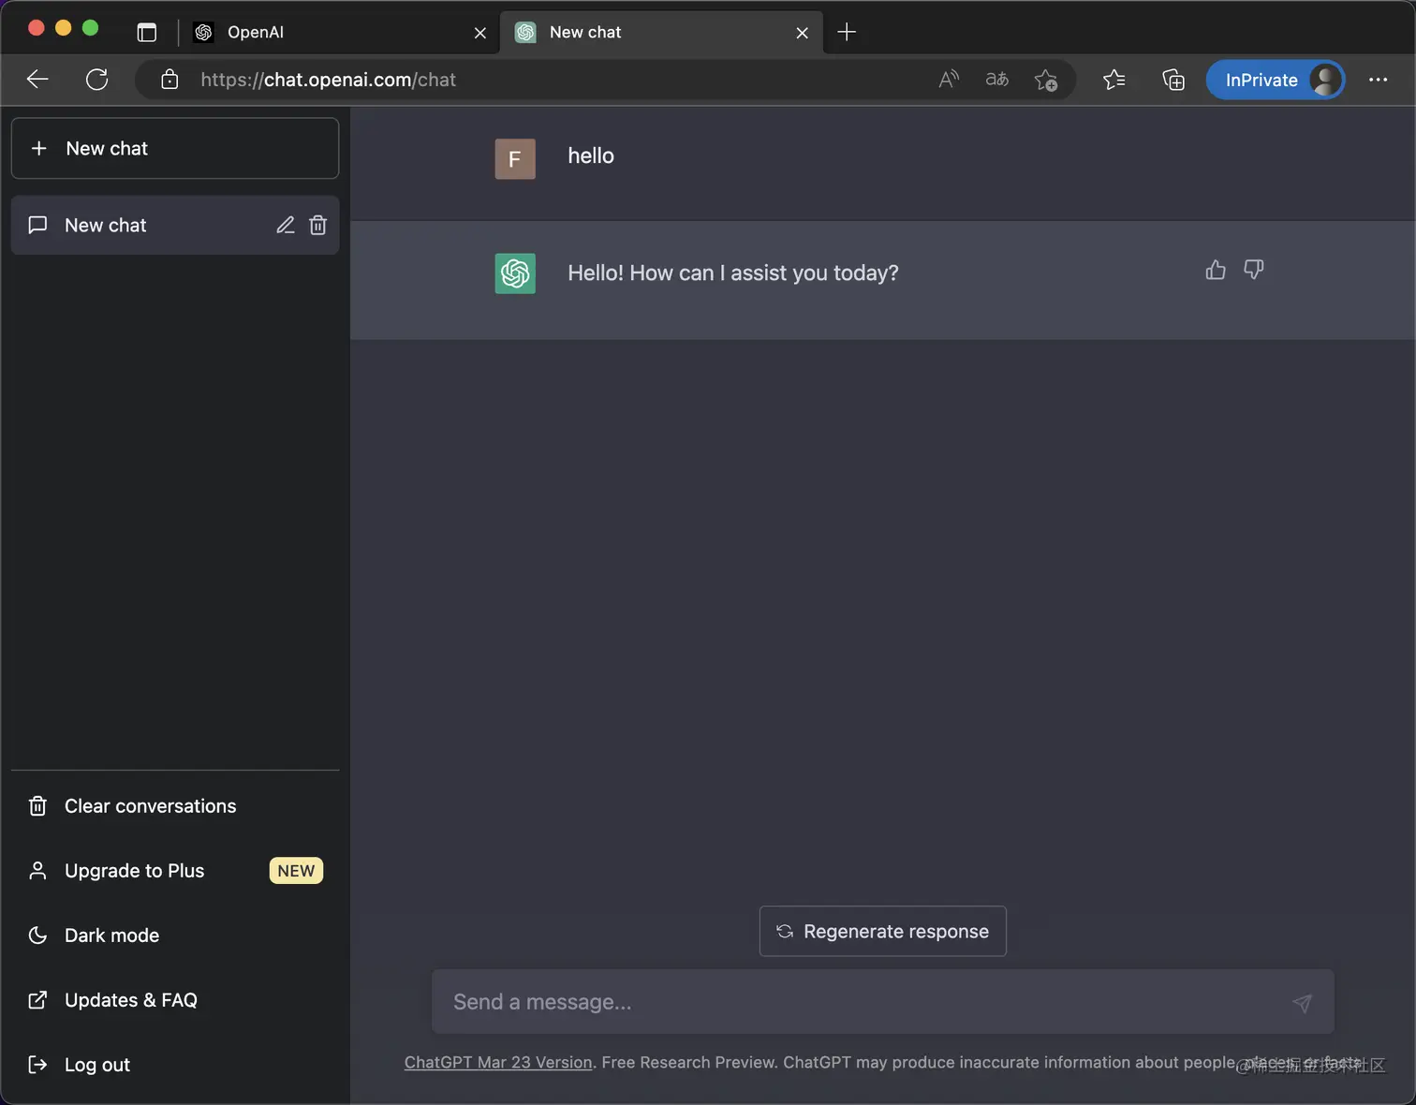Click Upgrade to Plus
The height and width of the screenshot is (1105, 1416).
[x=175, y=871]
